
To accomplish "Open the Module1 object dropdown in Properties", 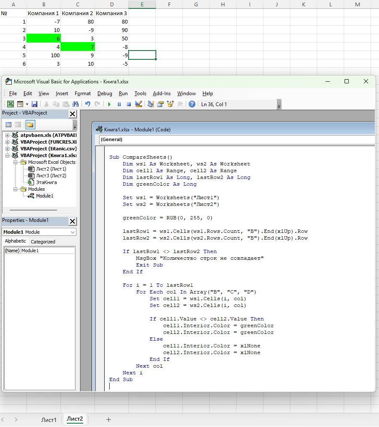I will click(73, 232).
